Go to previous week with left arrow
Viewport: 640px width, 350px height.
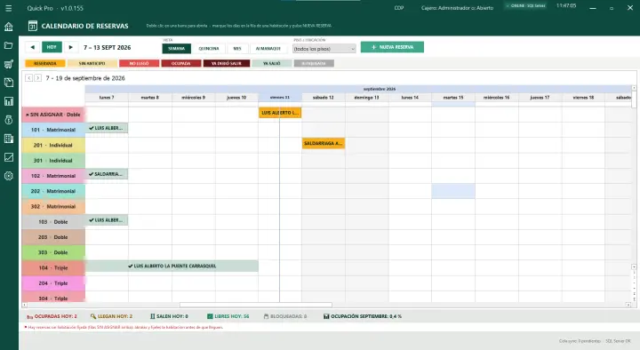pyautogui.click(x=32, y=47)
